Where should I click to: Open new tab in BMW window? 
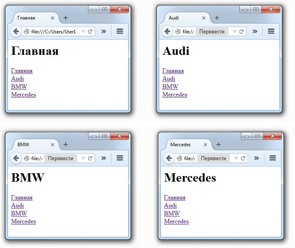click(x=65, y=145)
